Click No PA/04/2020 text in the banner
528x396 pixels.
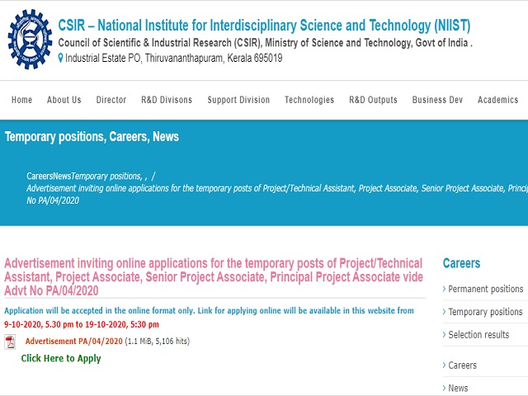coord(53,200)
